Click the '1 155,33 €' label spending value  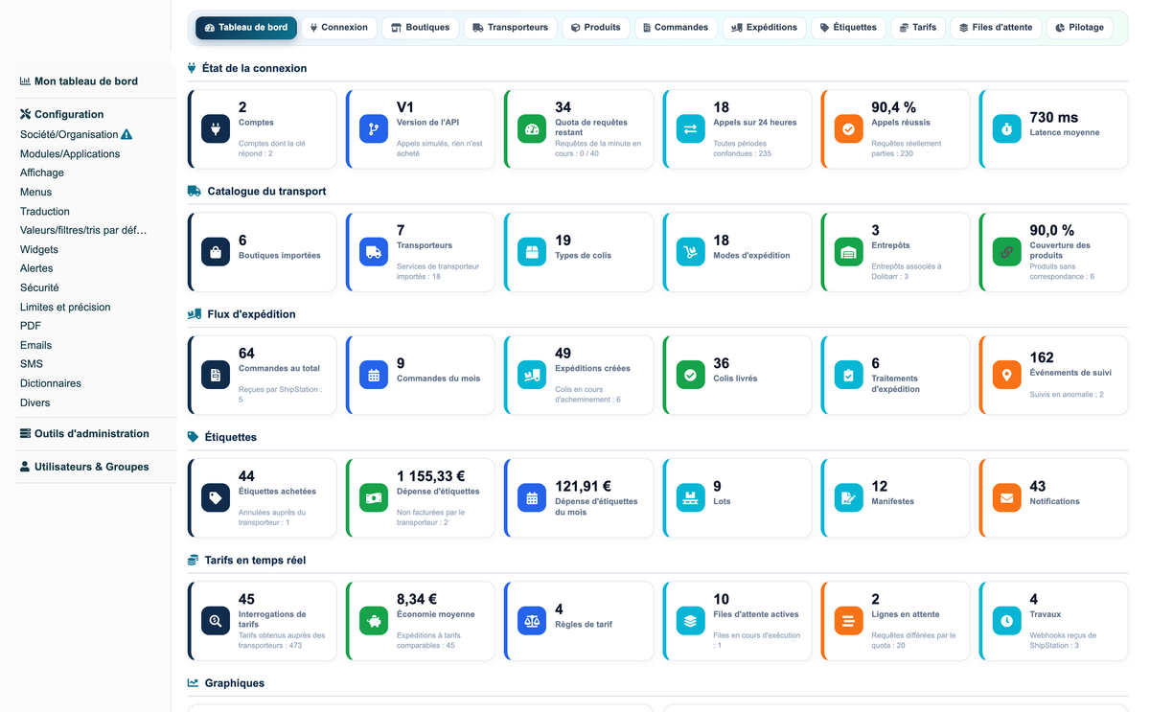[x=431, y=476]
